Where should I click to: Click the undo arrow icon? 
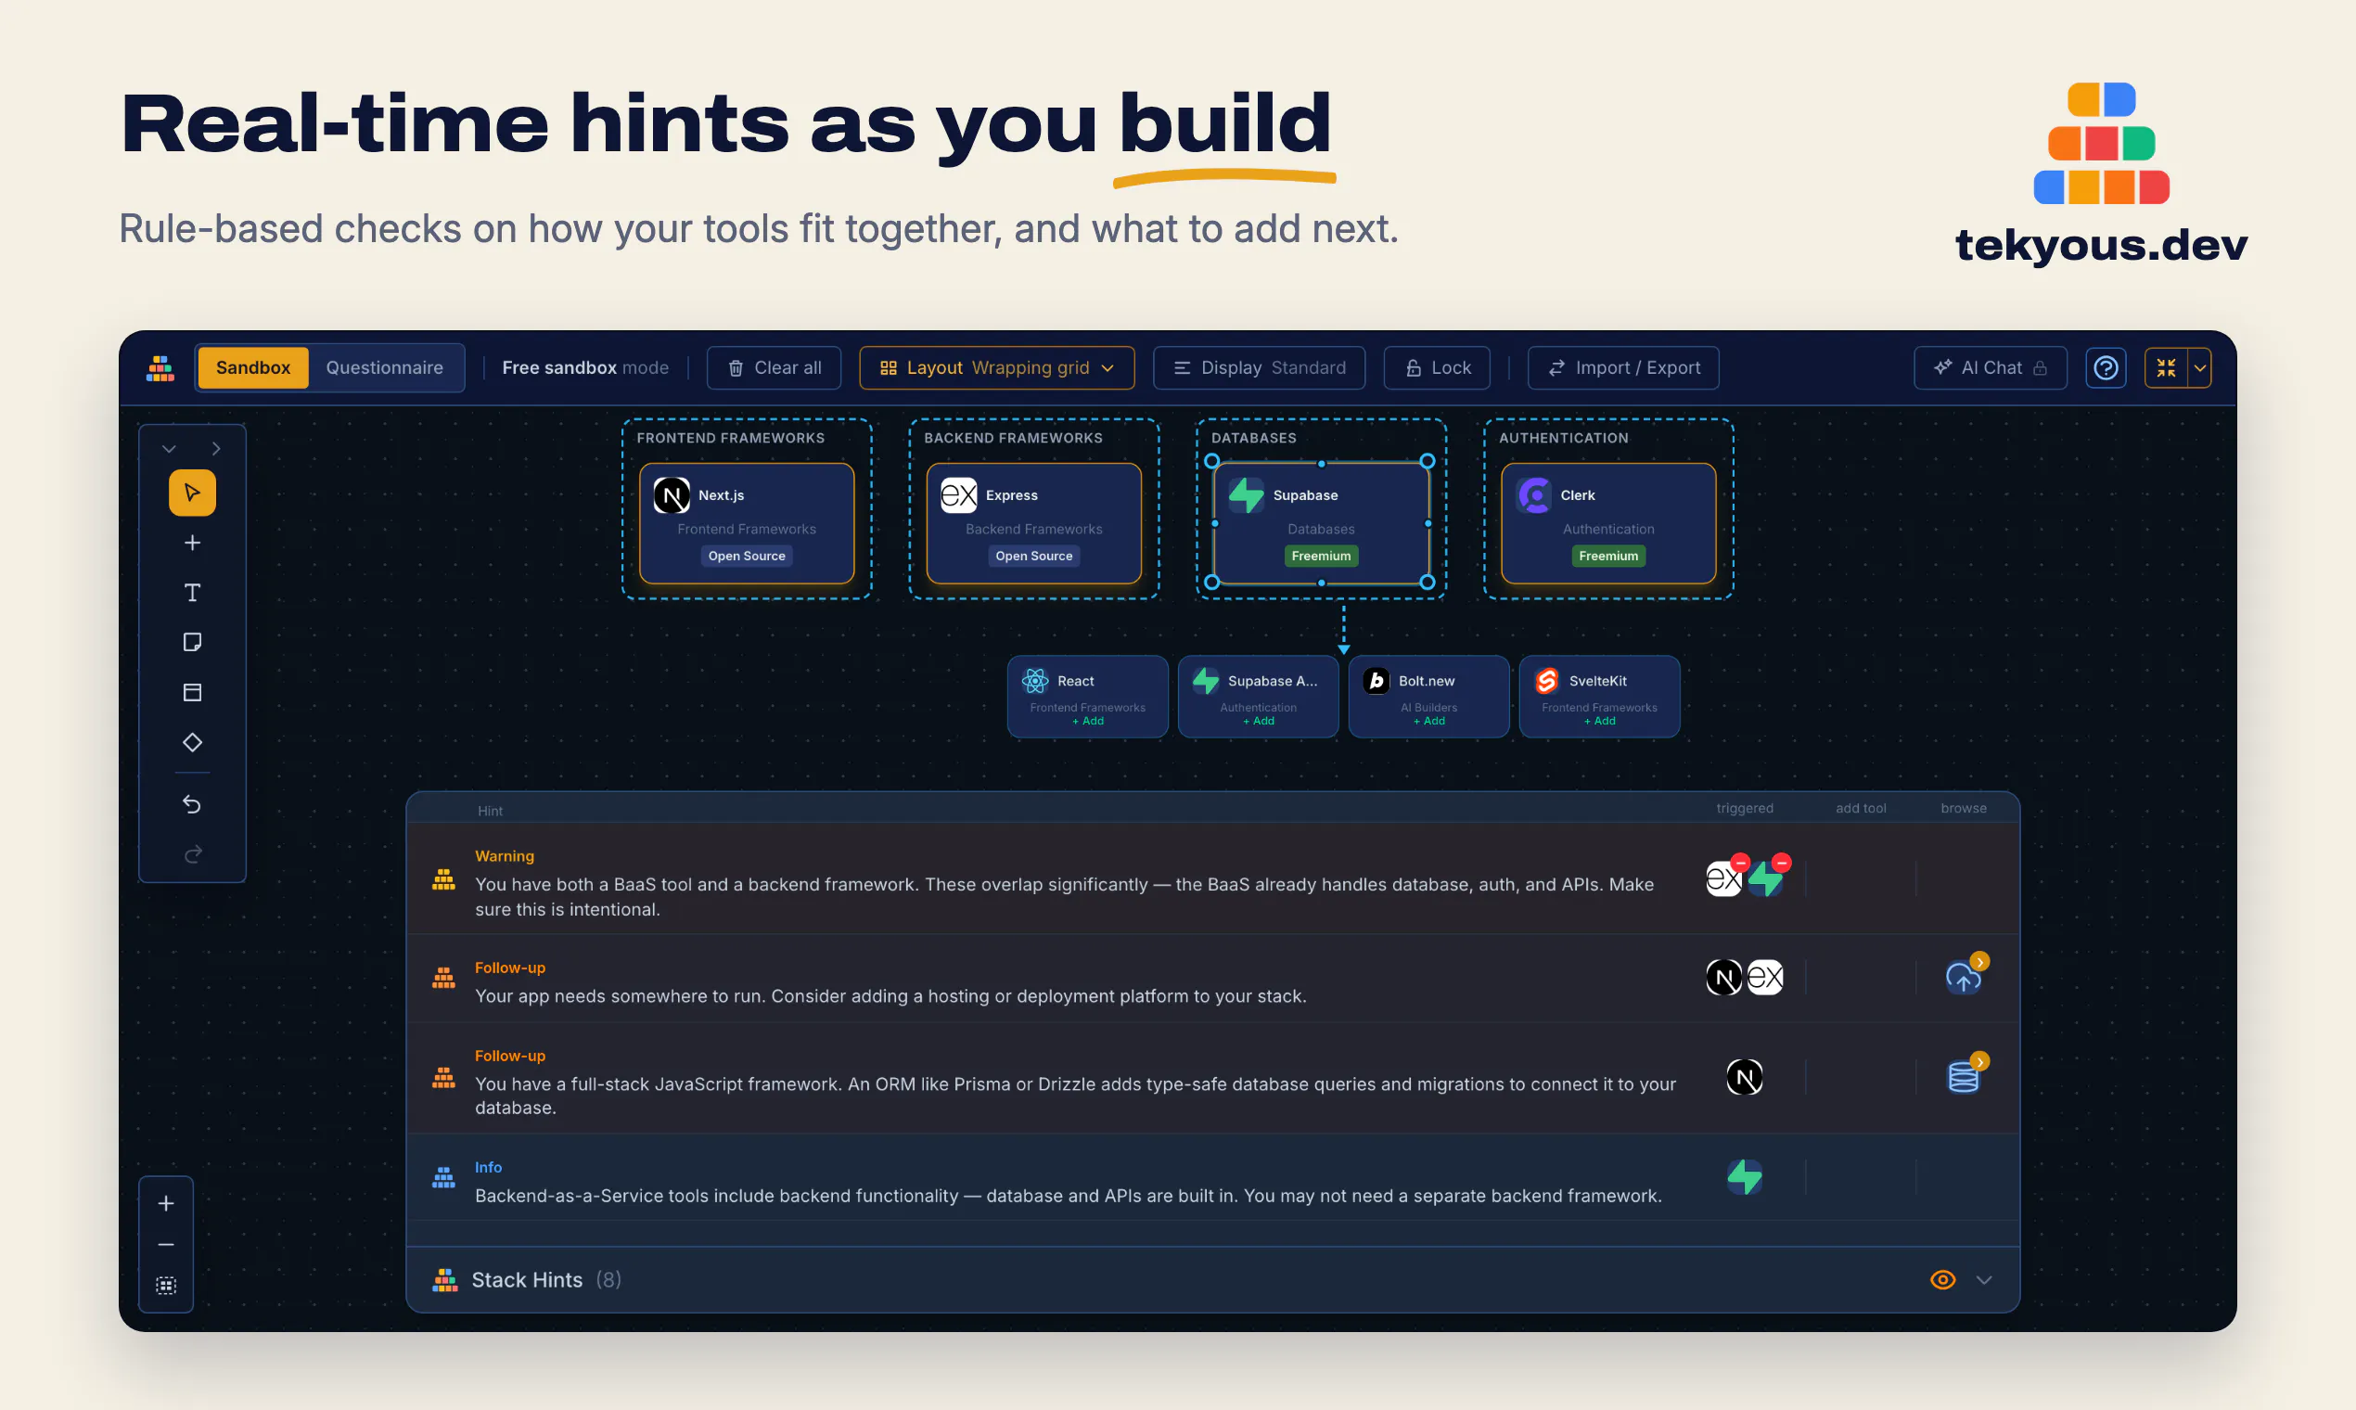pos(192,805)
